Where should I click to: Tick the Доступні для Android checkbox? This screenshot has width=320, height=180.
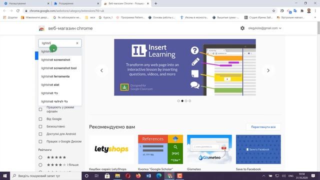[x=40, y=134]
